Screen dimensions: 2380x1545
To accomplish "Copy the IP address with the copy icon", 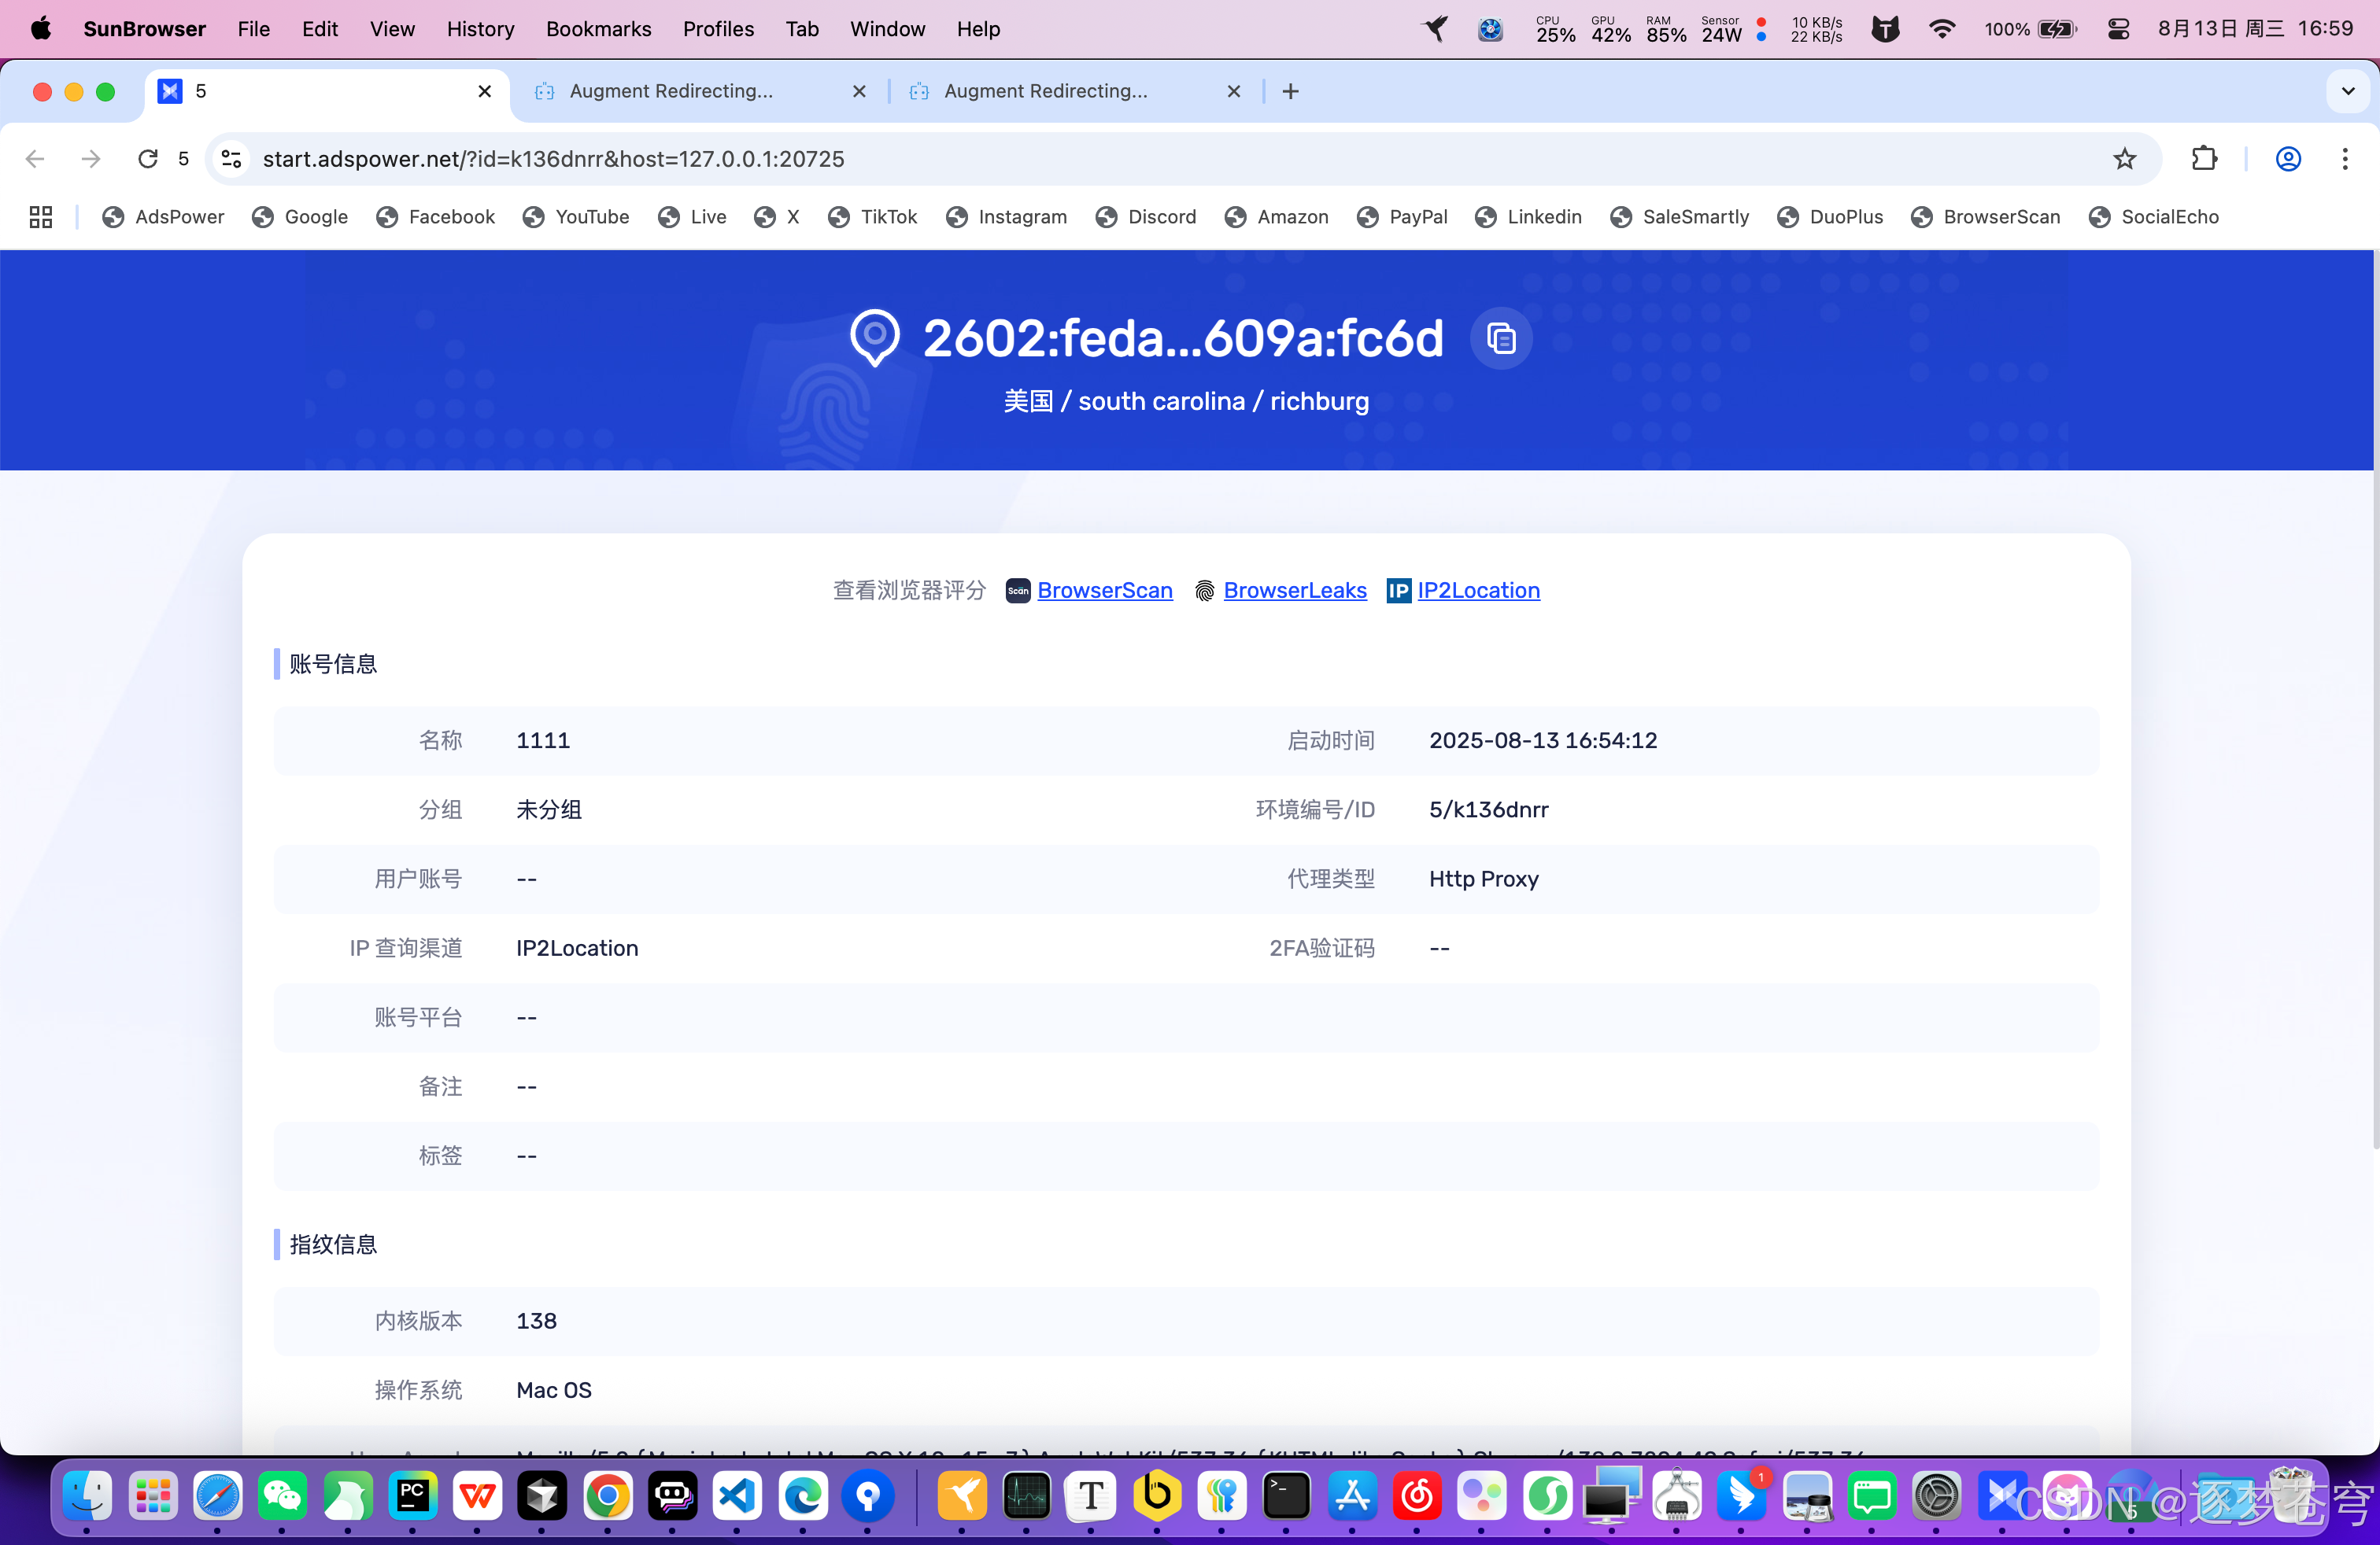I will (x=1500, y=339).
